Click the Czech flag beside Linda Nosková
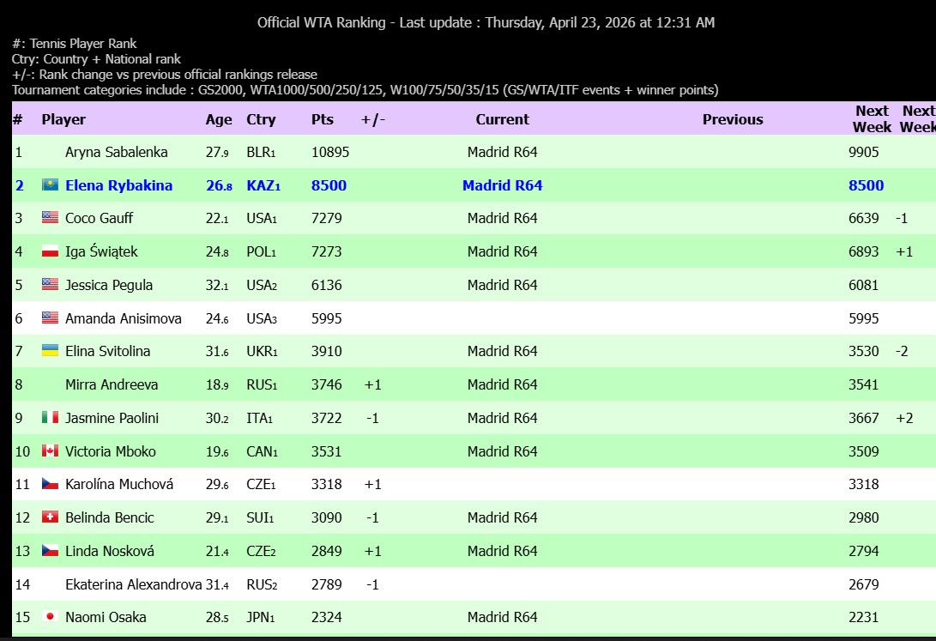 (x=50, y=551)
